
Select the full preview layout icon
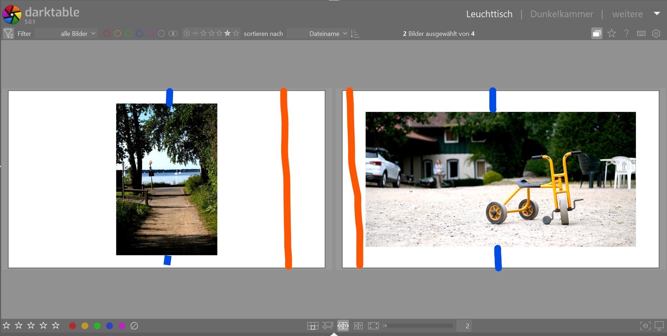click(x=373, y=326)
